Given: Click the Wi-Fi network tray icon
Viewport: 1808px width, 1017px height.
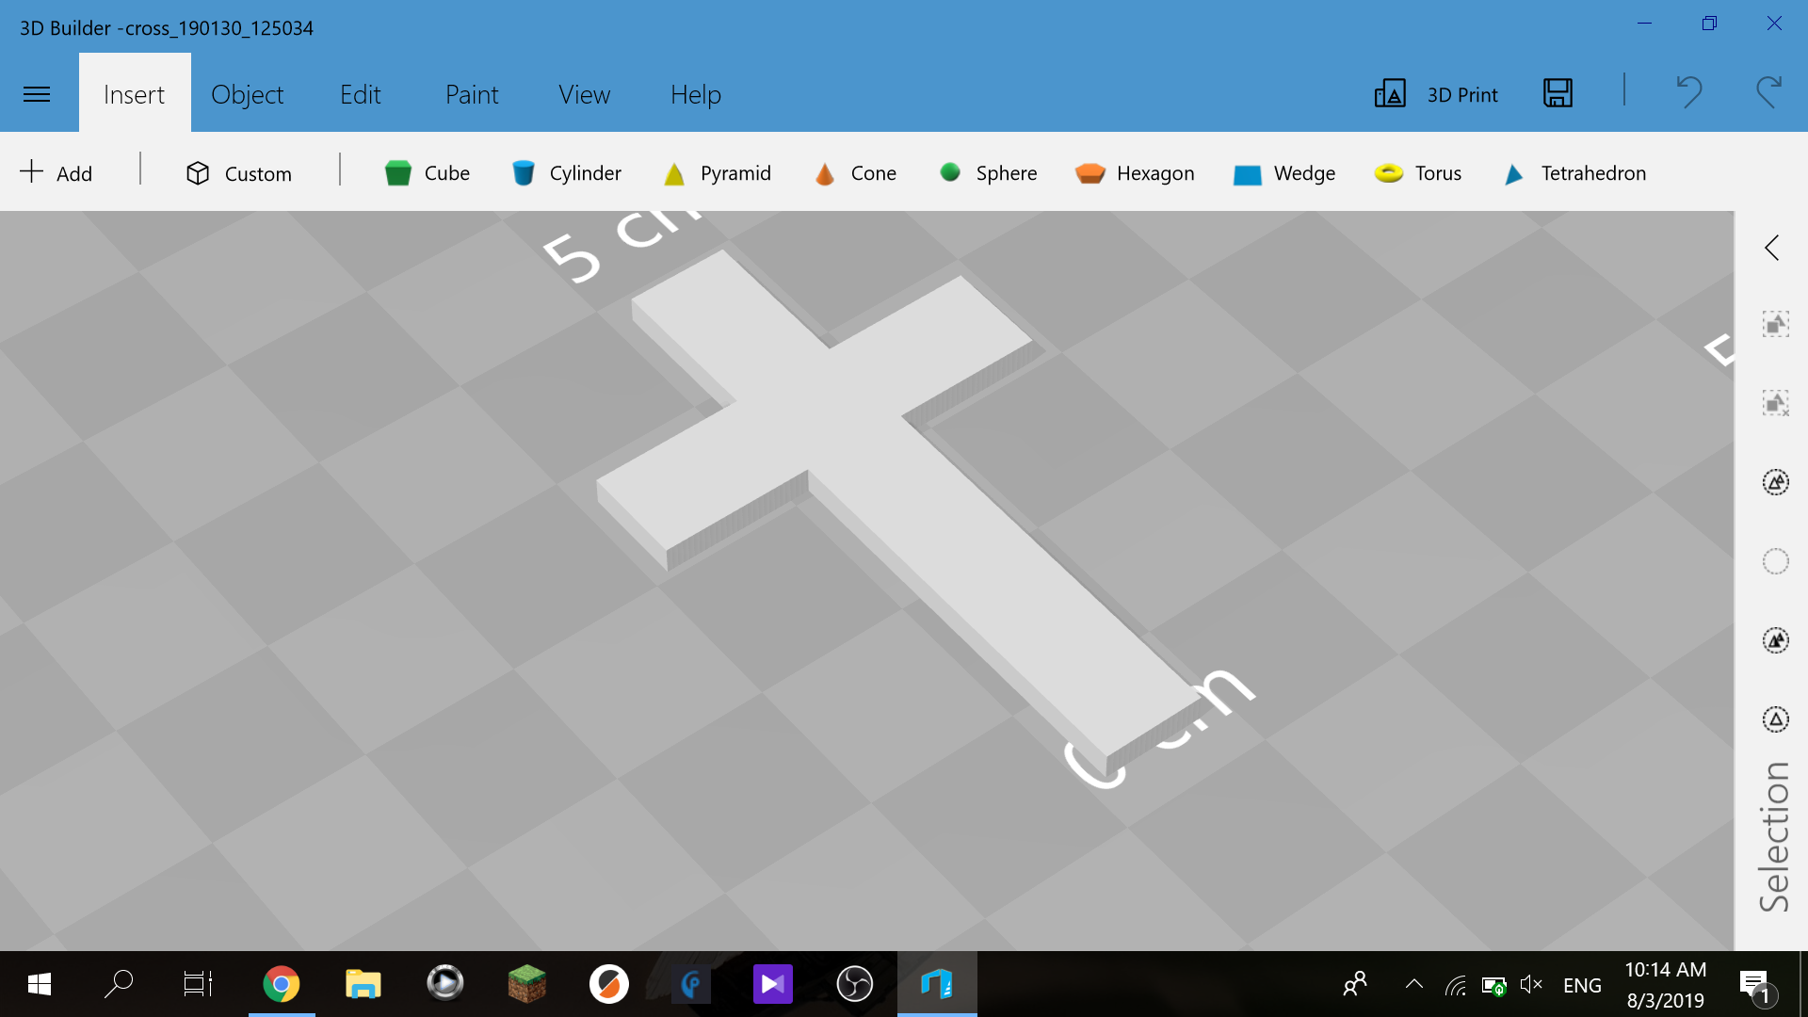Looking at the screenshot, I should (x=1456, y=986).
